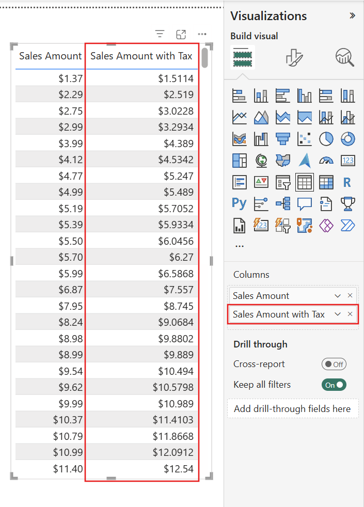Select the pie chart visual
The width and height of the screenshot is (364, 507).
click(x=326, y=138)
